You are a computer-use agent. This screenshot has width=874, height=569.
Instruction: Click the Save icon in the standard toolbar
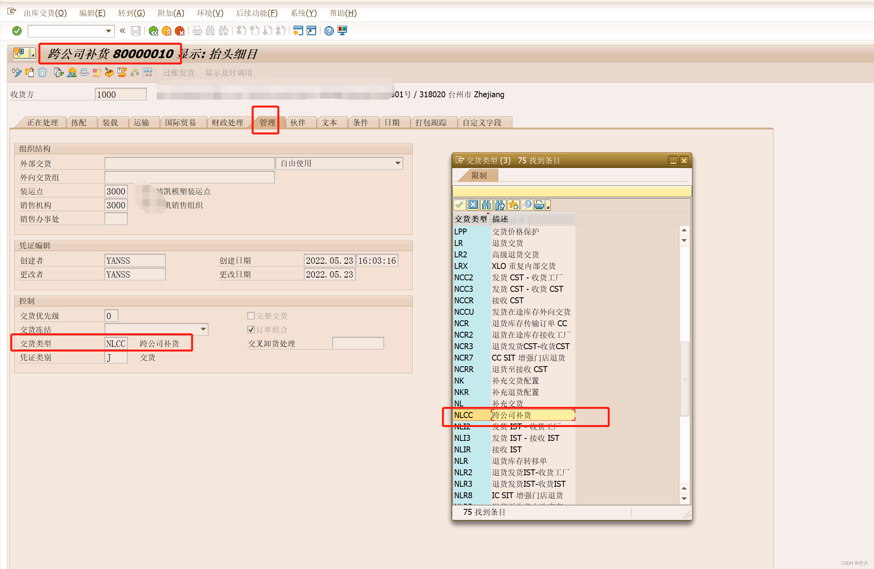pos(136,31)
